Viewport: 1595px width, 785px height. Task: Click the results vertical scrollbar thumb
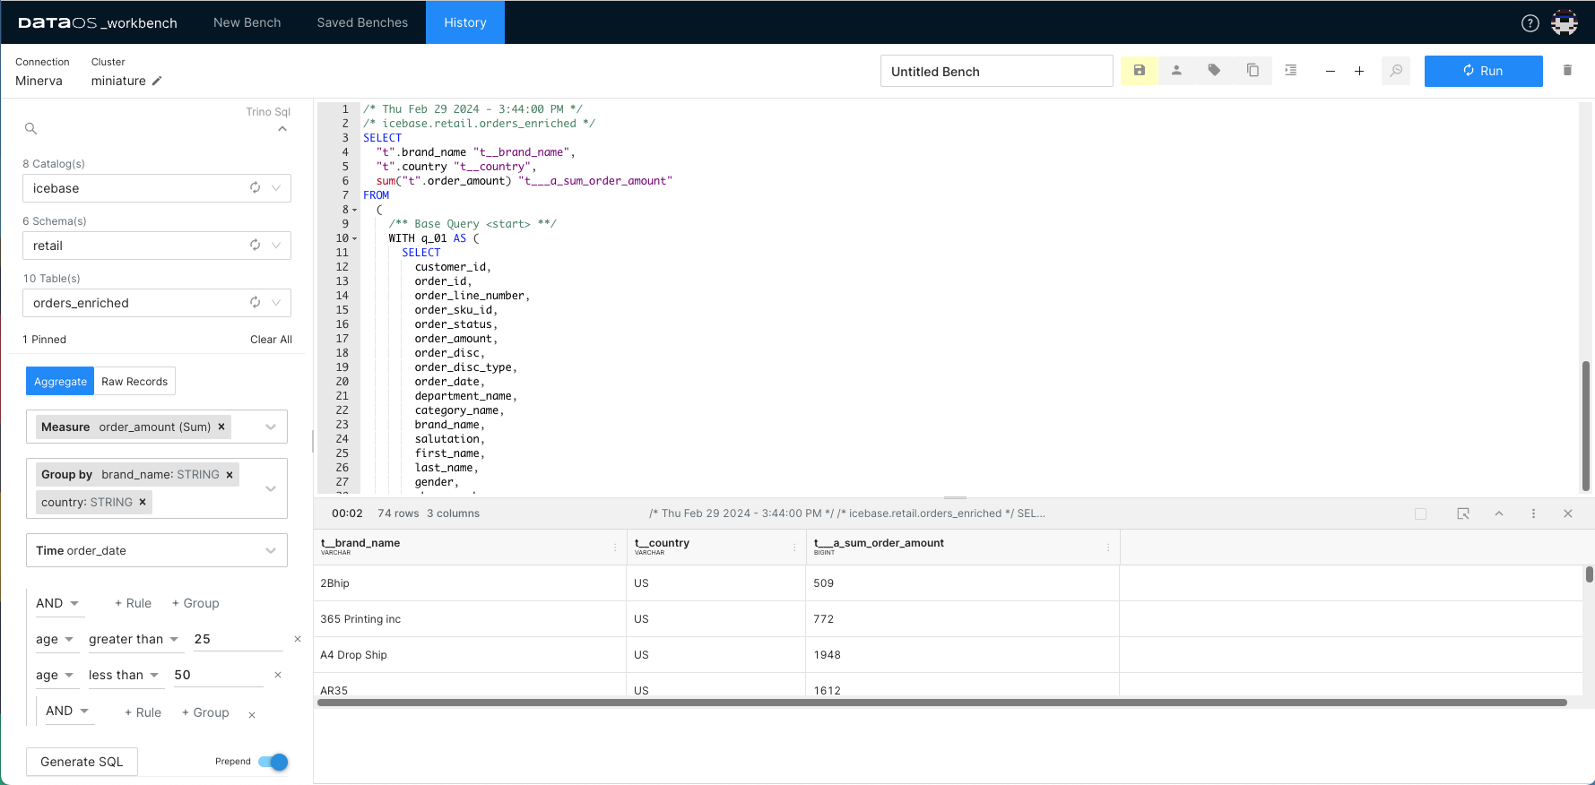click(x=1589, y=574)
